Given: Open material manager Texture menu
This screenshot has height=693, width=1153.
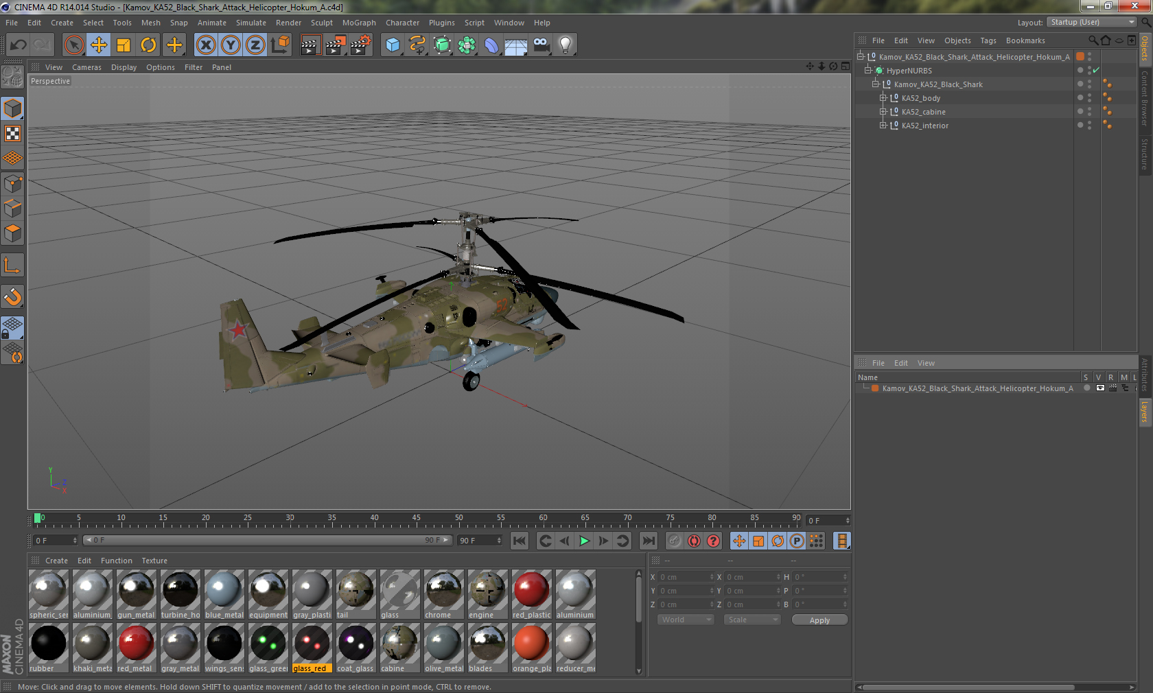Looking at the screenshot, I should pyautogui.click(x=154, y=561).
